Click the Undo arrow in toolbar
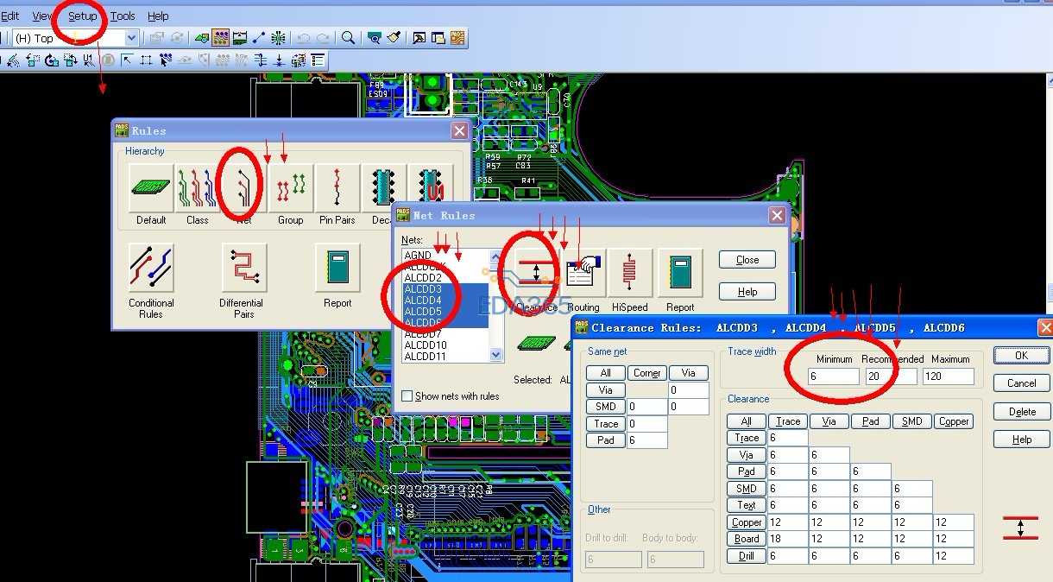This screenshot has width=1053, height=582. coord(304,38)
